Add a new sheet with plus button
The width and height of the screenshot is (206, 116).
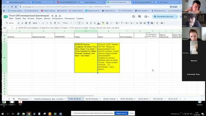pos(9,99)
